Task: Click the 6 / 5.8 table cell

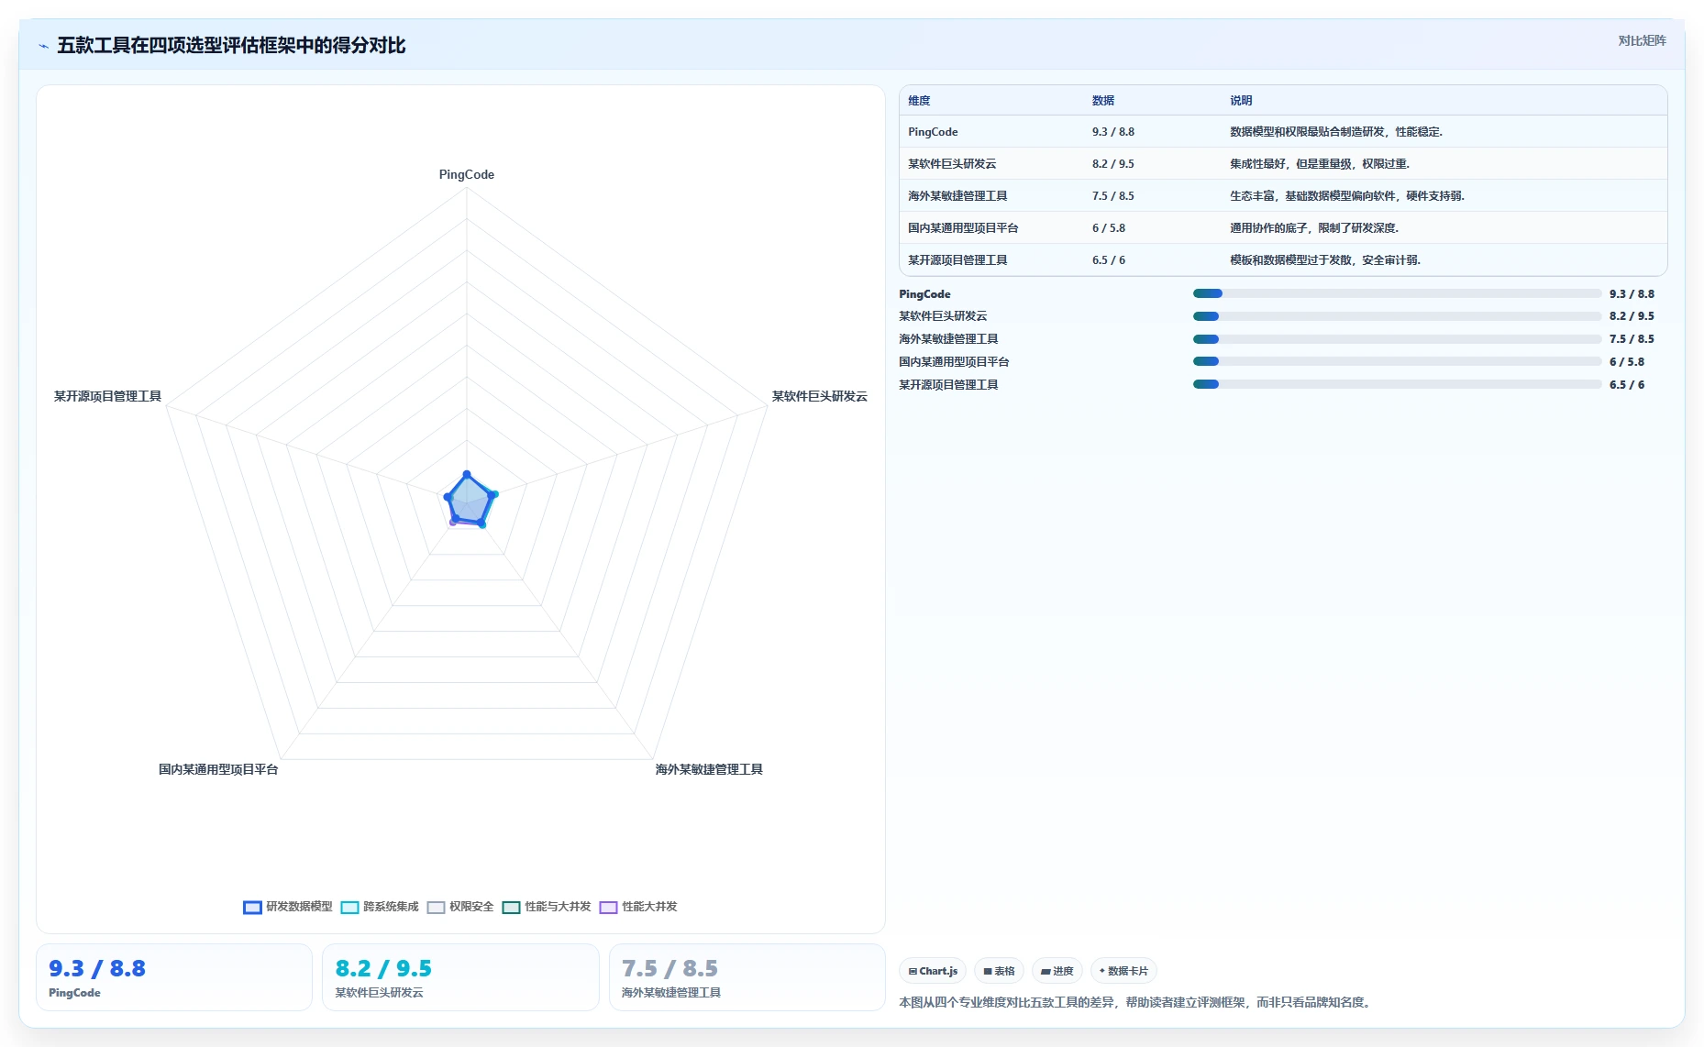Action: 1109,228
